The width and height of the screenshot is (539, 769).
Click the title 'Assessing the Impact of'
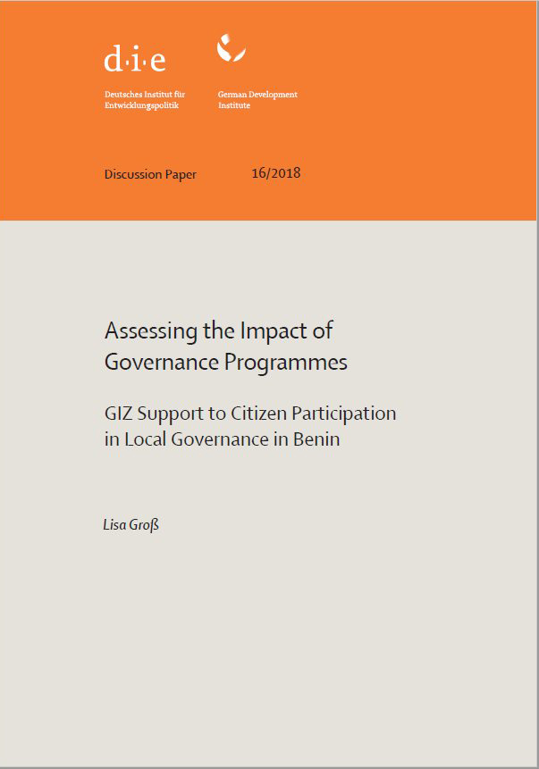[x=219, y=331]
